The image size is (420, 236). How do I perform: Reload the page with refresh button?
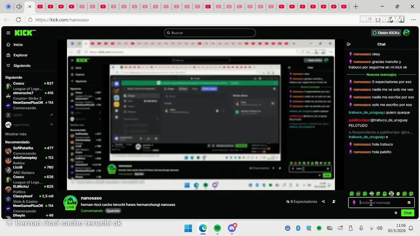18,20
